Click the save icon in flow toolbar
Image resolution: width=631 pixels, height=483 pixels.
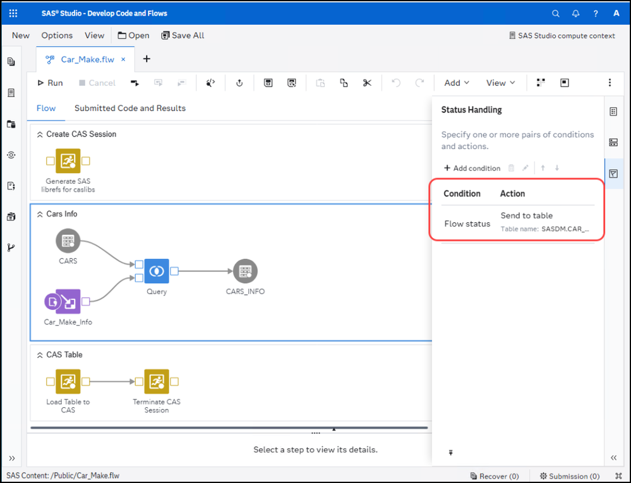coord(268,83)
